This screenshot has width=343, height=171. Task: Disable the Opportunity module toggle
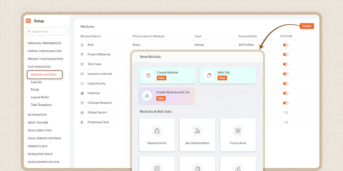(x=285, y=83)
